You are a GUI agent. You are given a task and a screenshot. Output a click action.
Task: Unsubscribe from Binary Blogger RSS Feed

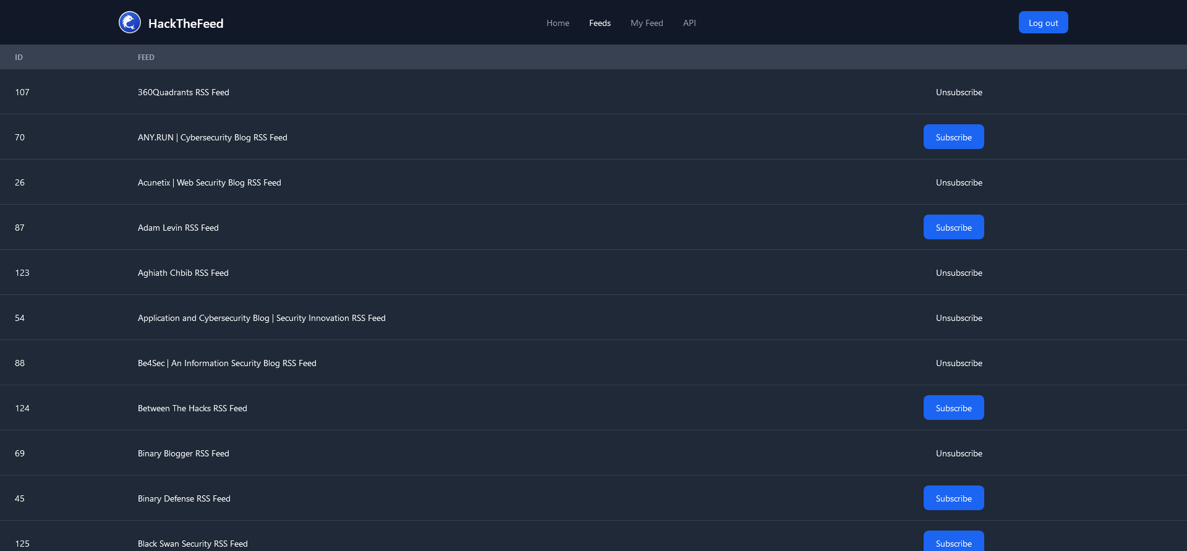[959, 453]
